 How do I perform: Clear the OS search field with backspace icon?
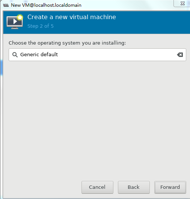180,55
